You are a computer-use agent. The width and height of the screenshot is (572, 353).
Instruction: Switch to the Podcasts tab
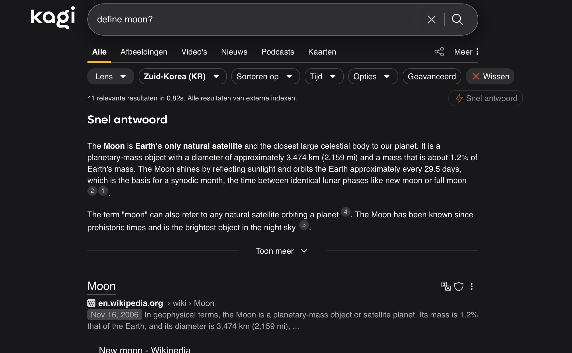point(277,52)
